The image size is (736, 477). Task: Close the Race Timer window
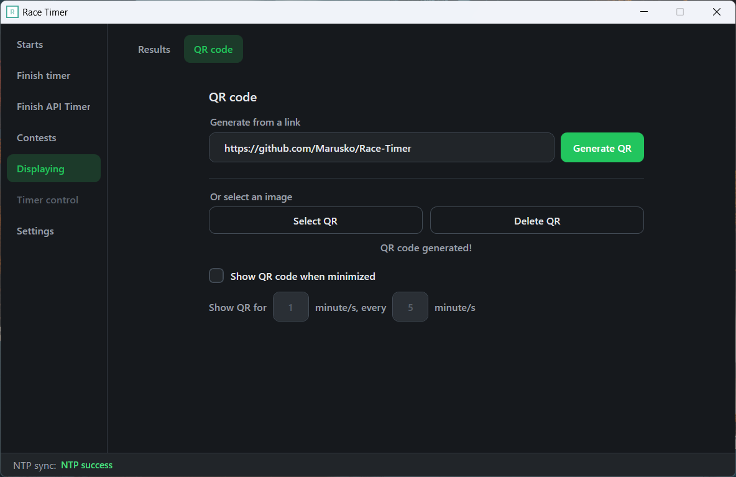716,12
